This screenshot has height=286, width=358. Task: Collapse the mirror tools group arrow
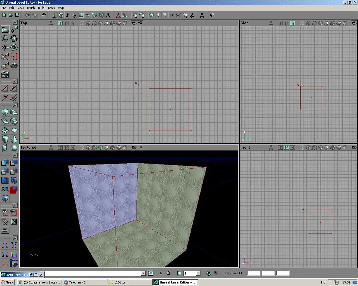tap(15, 238)
